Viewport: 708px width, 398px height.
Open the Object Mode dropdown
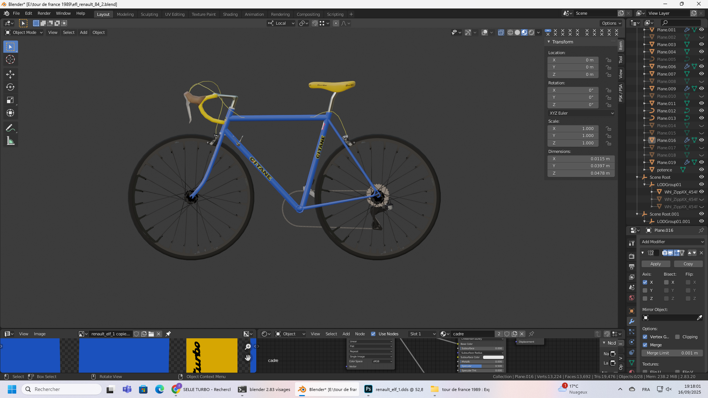[24, 32]
